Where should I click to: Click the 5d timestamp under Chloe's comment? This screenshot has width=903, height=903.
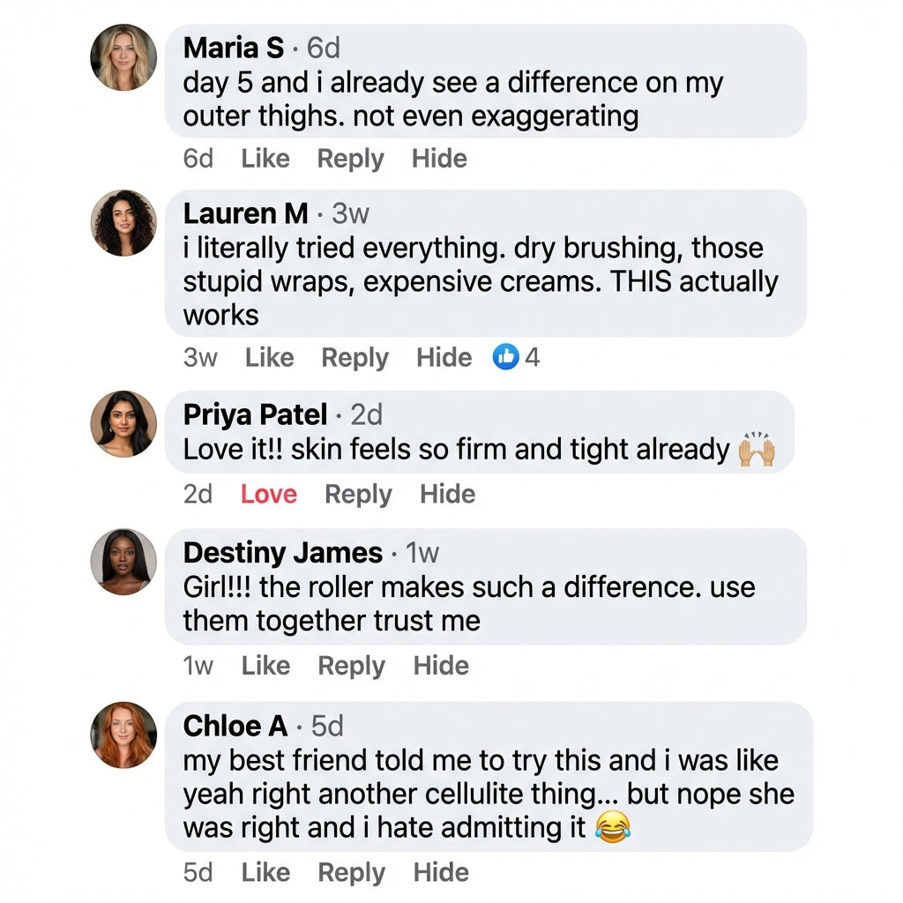(198, 872)
